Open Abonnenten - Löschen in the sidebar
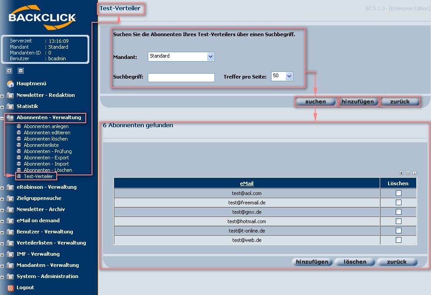 (x=48, y=170)
